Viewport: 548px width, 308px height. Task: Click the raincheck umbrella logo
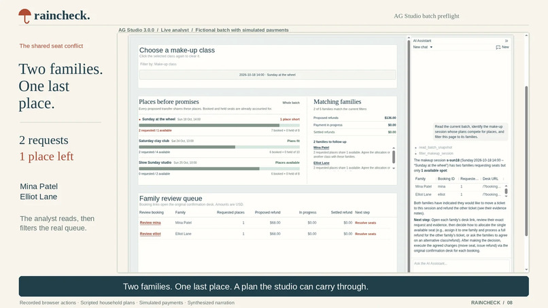(x=24, y=16)
